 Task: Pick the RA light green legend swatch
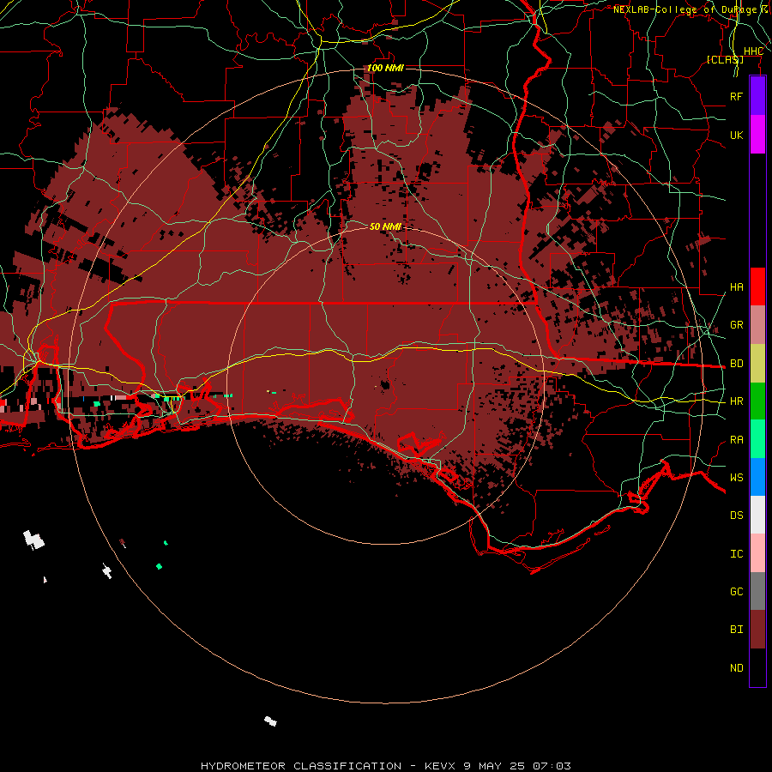(x=757, y=439)
